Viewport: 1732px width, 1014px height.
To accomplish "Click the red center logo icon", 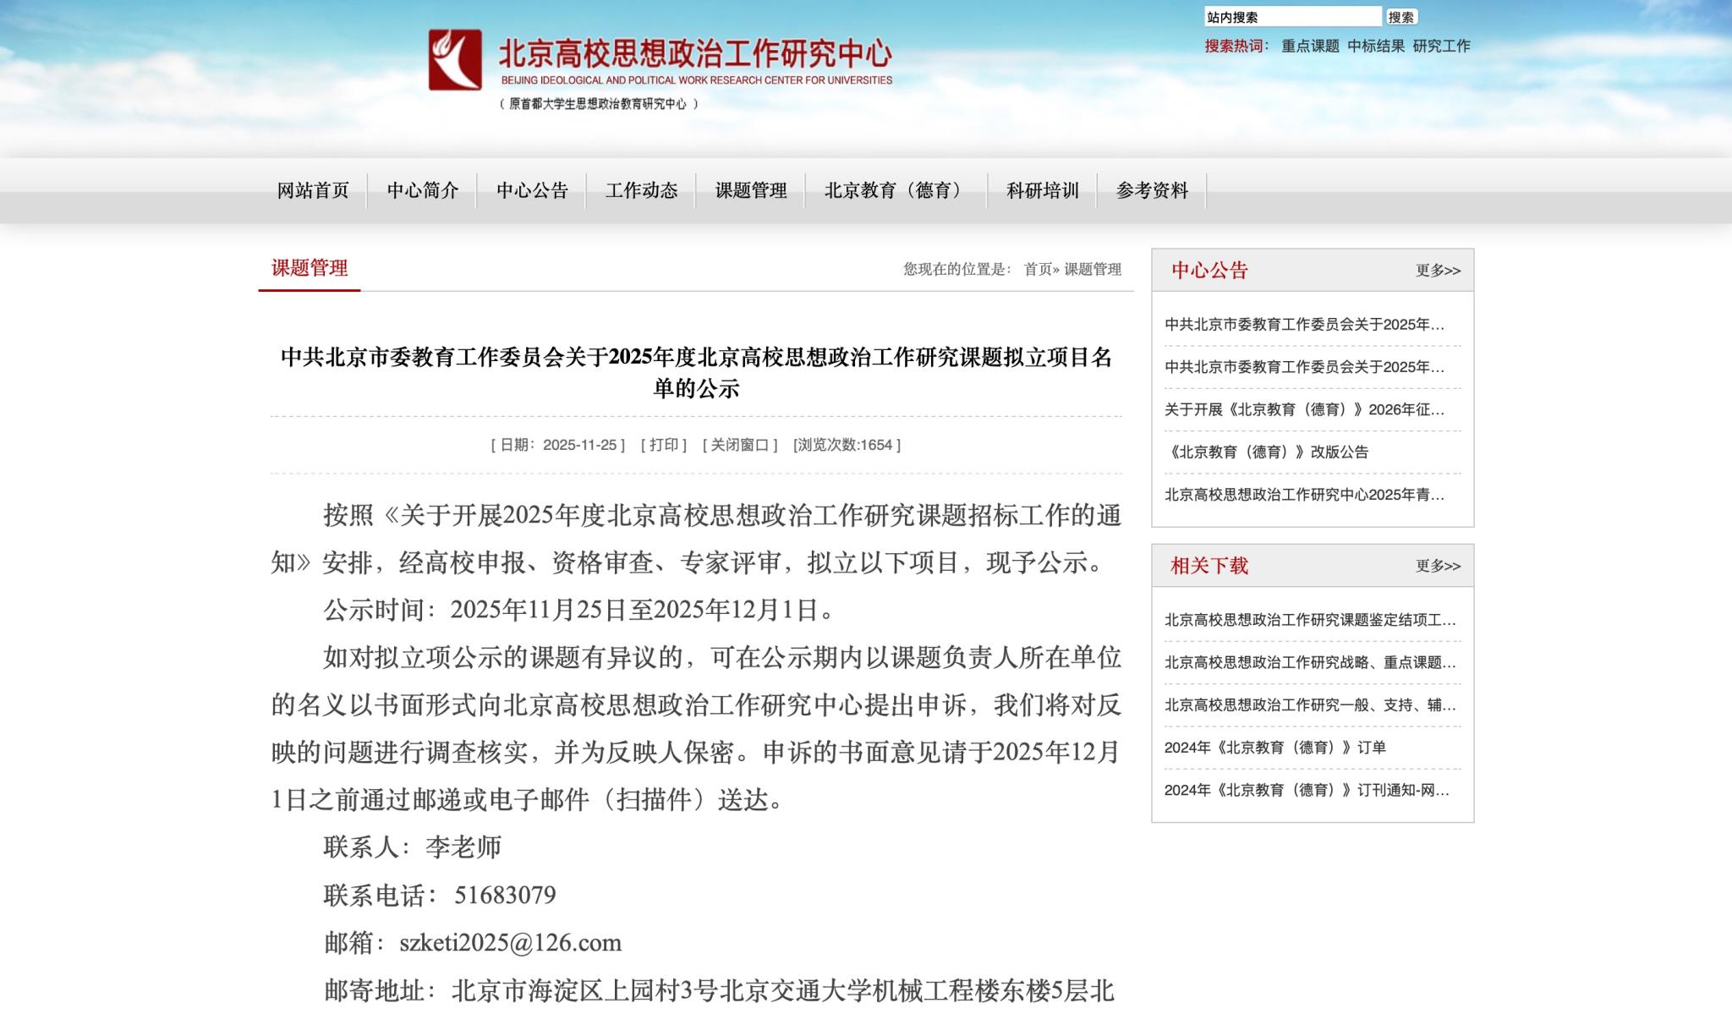I will click(x=455, y=60).
